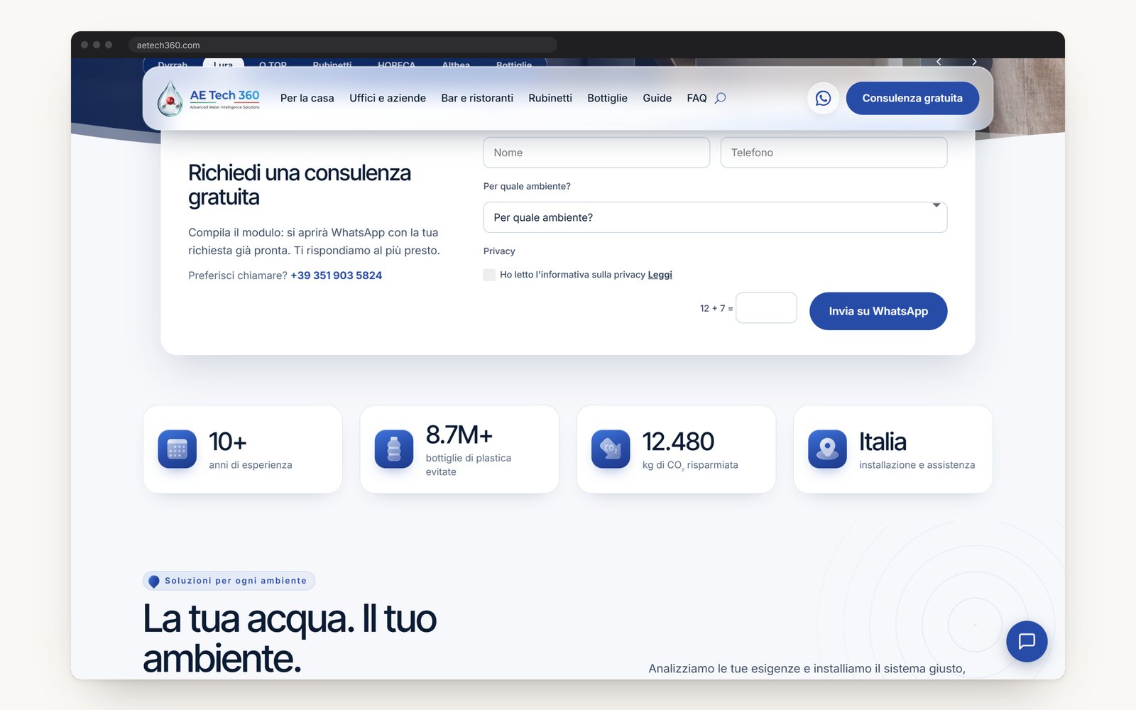Open the 'Per la casa' menu

[307, 98]
